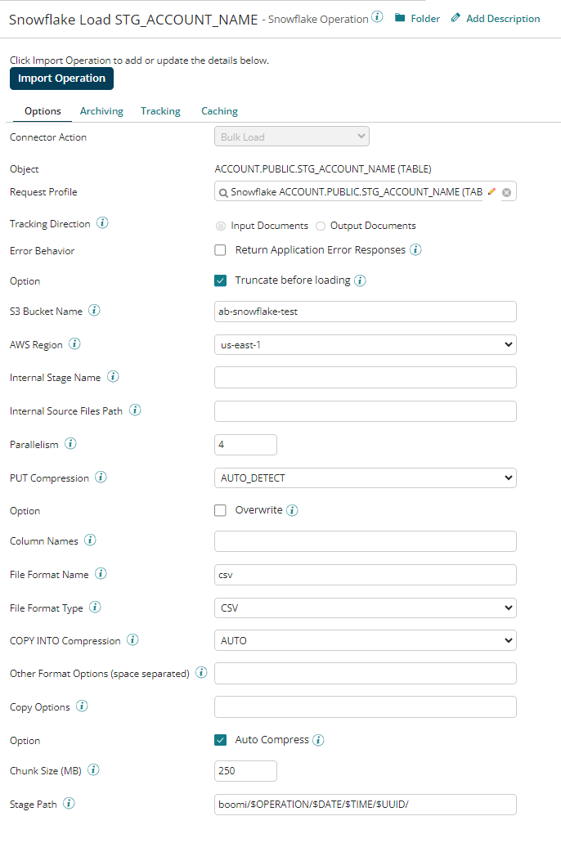Uncheck the Auto Compress checkbox
Screen dimensions: 561x861
click(220, 740)
